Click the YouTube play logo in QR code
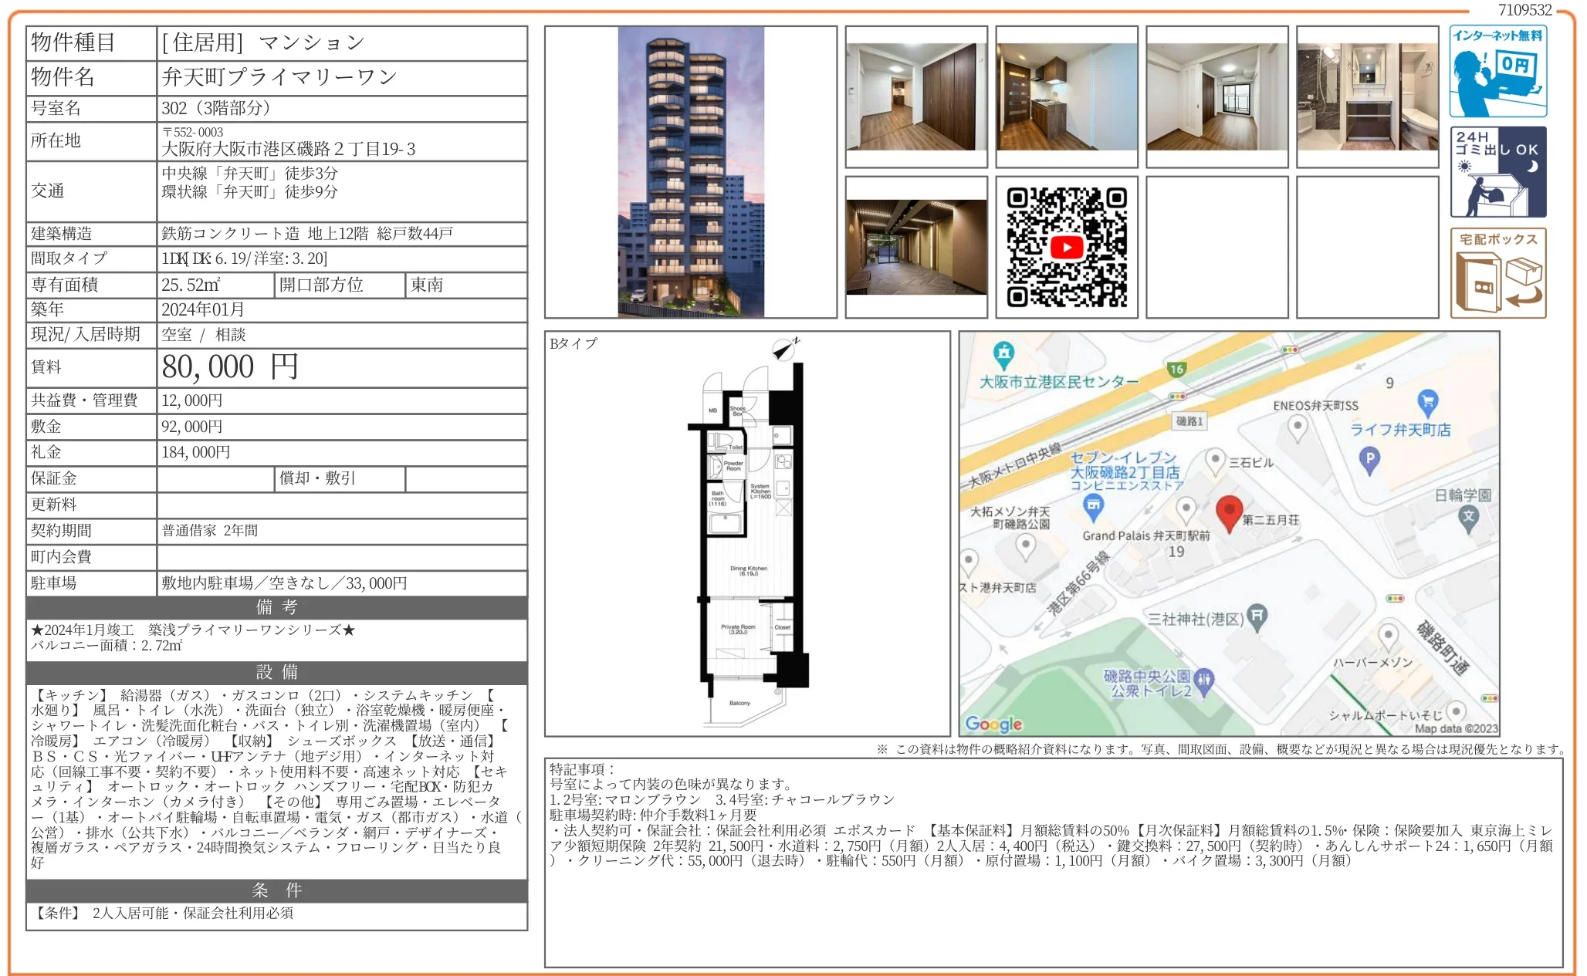This screenshot has height=976, width=1587. [1067, 248]
